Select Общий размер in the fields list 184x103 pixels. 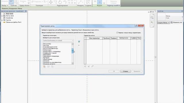[x=48, y=59]
